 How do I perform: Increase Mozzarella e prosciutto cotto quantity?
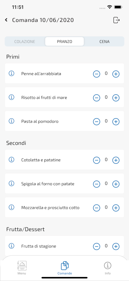pos(116,208)
